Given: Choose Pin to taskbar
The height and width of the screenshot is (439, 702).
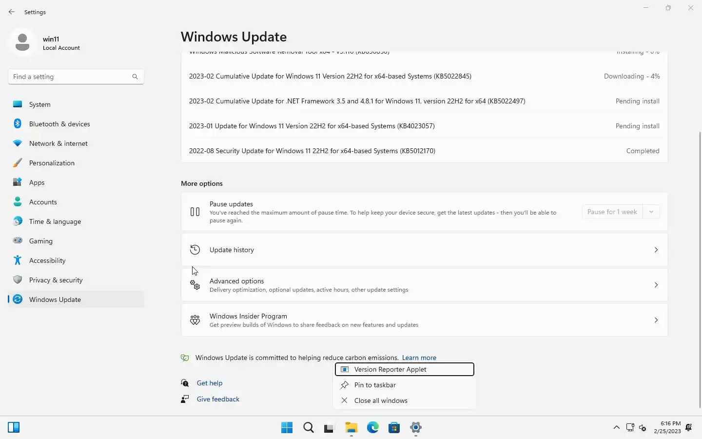Looking at the screenshot, I should (405, 385).
